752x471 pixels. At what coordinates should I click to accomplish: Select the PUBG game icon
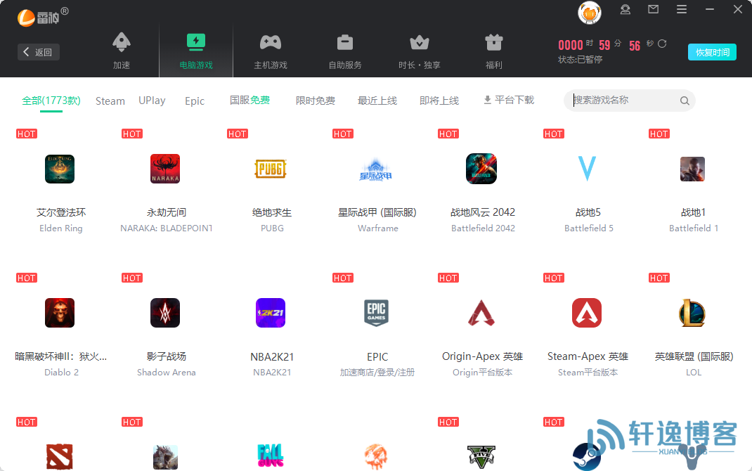click(x=271, y=169)
